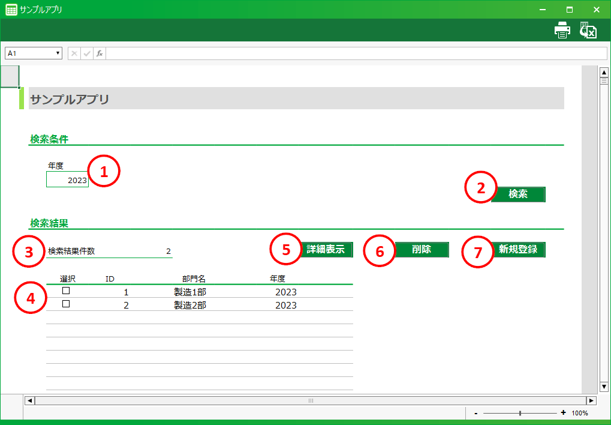Image resolution: width=611 pixels, height=425 pixels.
Task: Click the vertical scrollbar down arrow
Action: coord(604,387)
